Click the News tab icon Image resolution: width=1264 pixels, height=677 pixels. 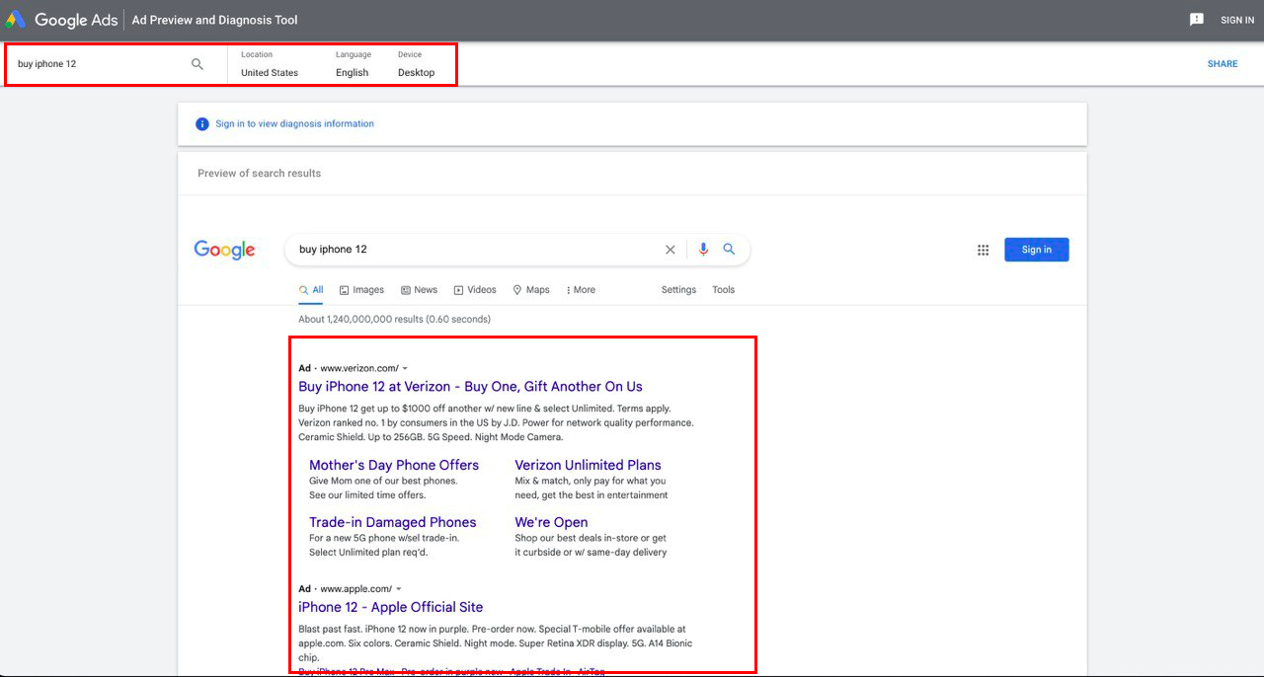coord(406,290)
